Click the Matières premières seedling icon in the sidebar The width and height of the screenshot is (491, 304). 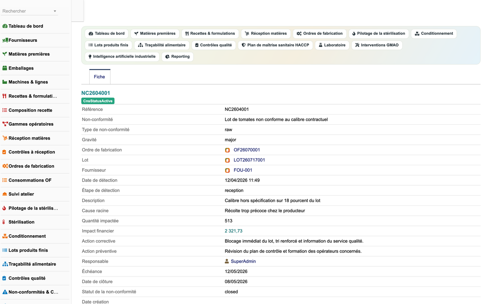(x=5, y=54)
